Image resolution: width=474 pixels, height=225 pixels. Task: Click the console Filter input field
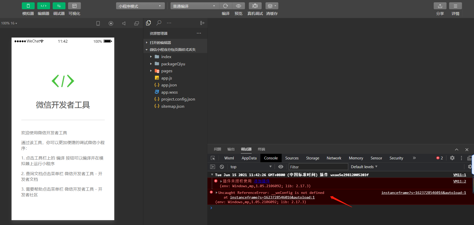(318, 167)
